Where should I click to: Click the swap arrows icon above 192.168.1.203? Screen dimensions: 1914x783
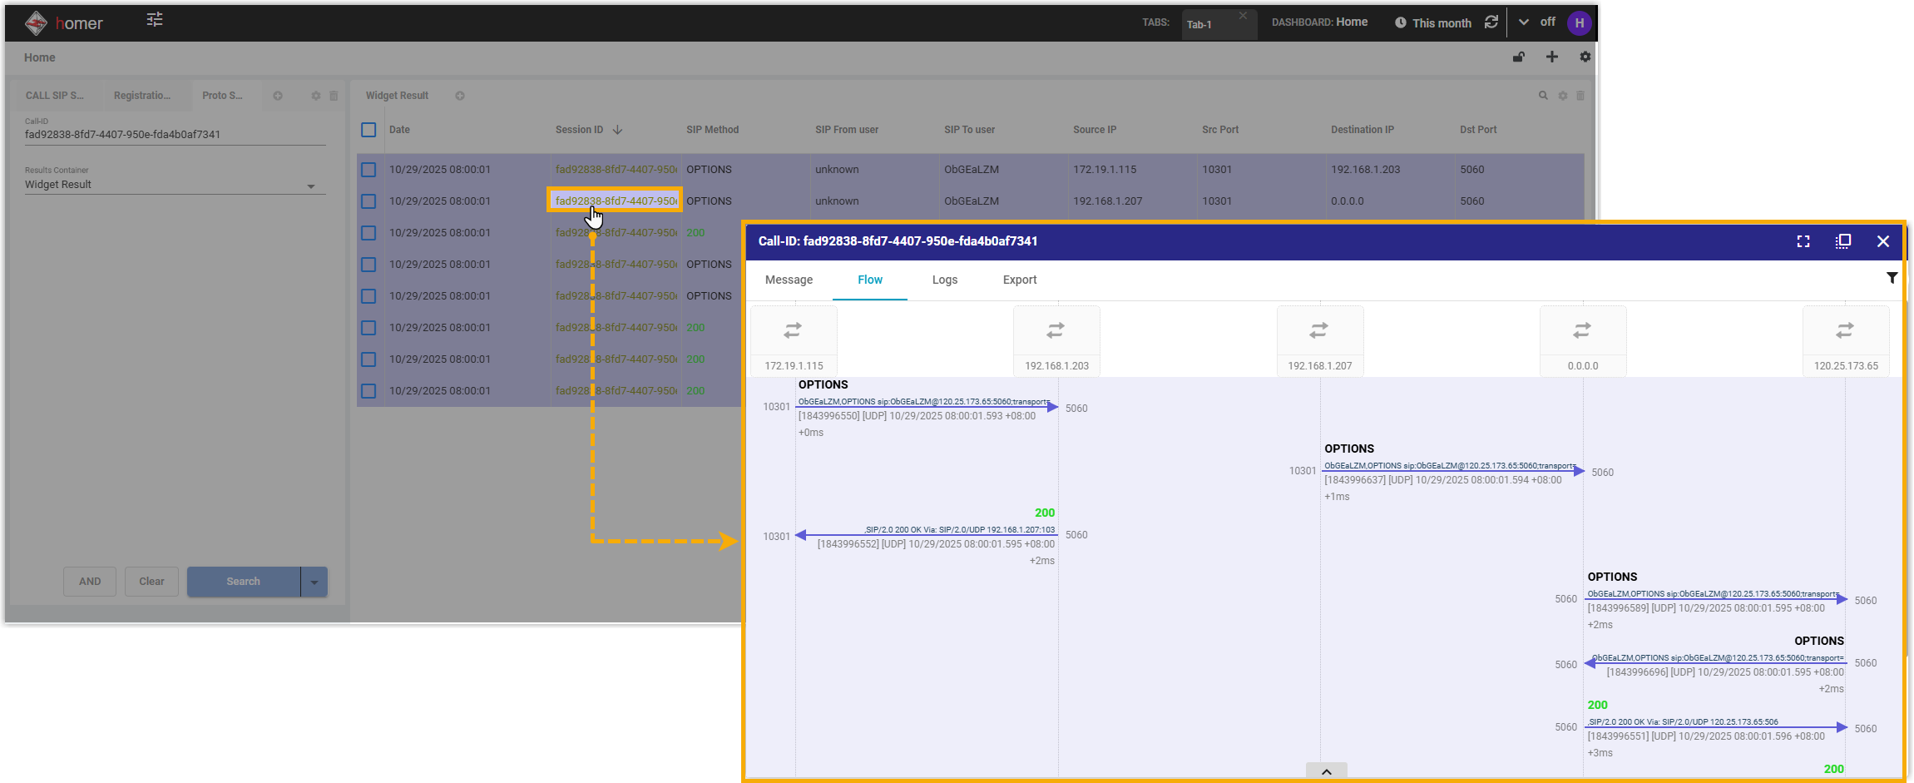[x=1056, y=331]
